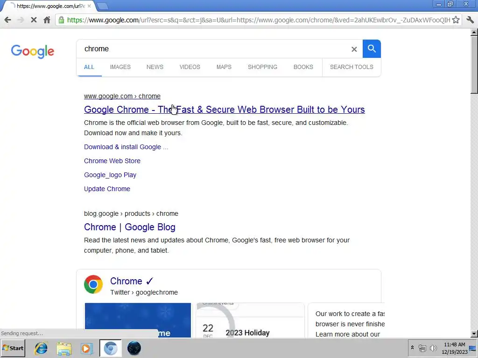This screenshot has height=358, width=478.
Task: Go back with the browser back arrow
Action: click(7, 20)
